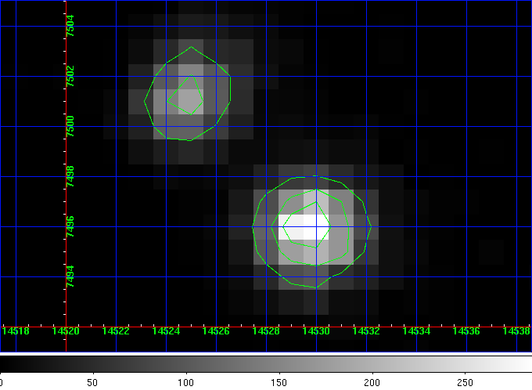The image size is (532, 390).
Task: Click the fainter upper-left source peak
Action: pos(191,102)
